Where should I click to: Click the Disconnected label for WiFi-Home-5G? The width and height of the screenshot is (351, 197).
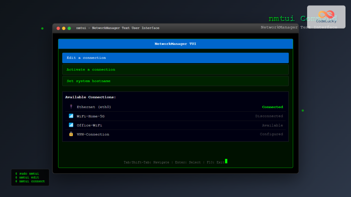pyautogui.click(x=270, y=116)
